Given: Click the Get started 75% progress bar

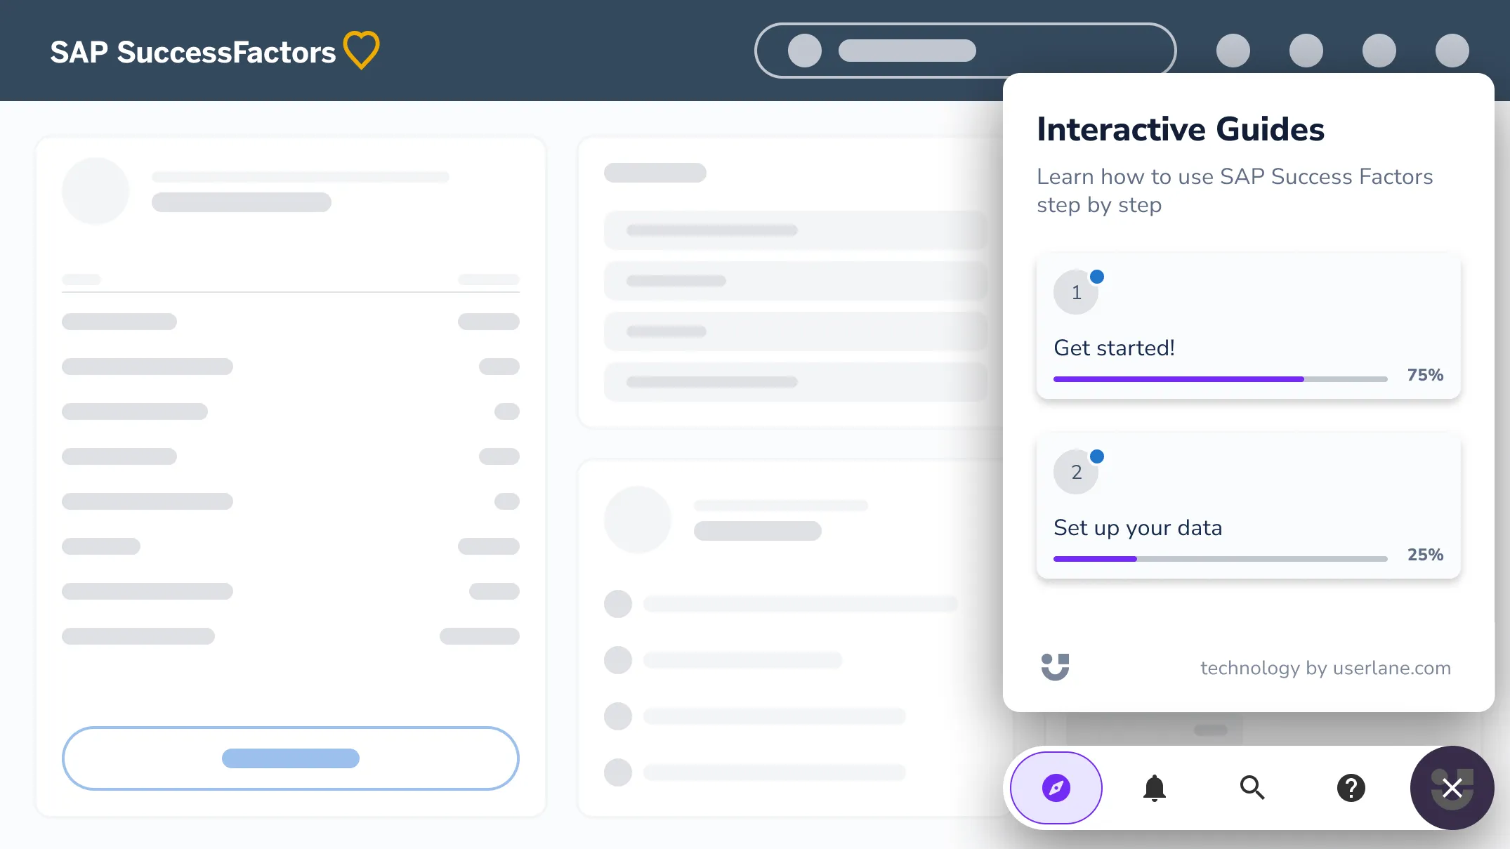Looking at the screenshot, I should tap(1220, 379).
